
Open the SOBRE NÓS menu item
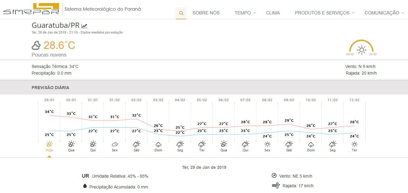click(206, 13)
